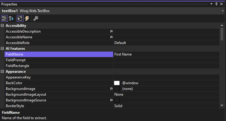Pin the Properties panel auto-hide icon
The height and width of the screenshot is (121, 226).
click(x=216, y=4)
